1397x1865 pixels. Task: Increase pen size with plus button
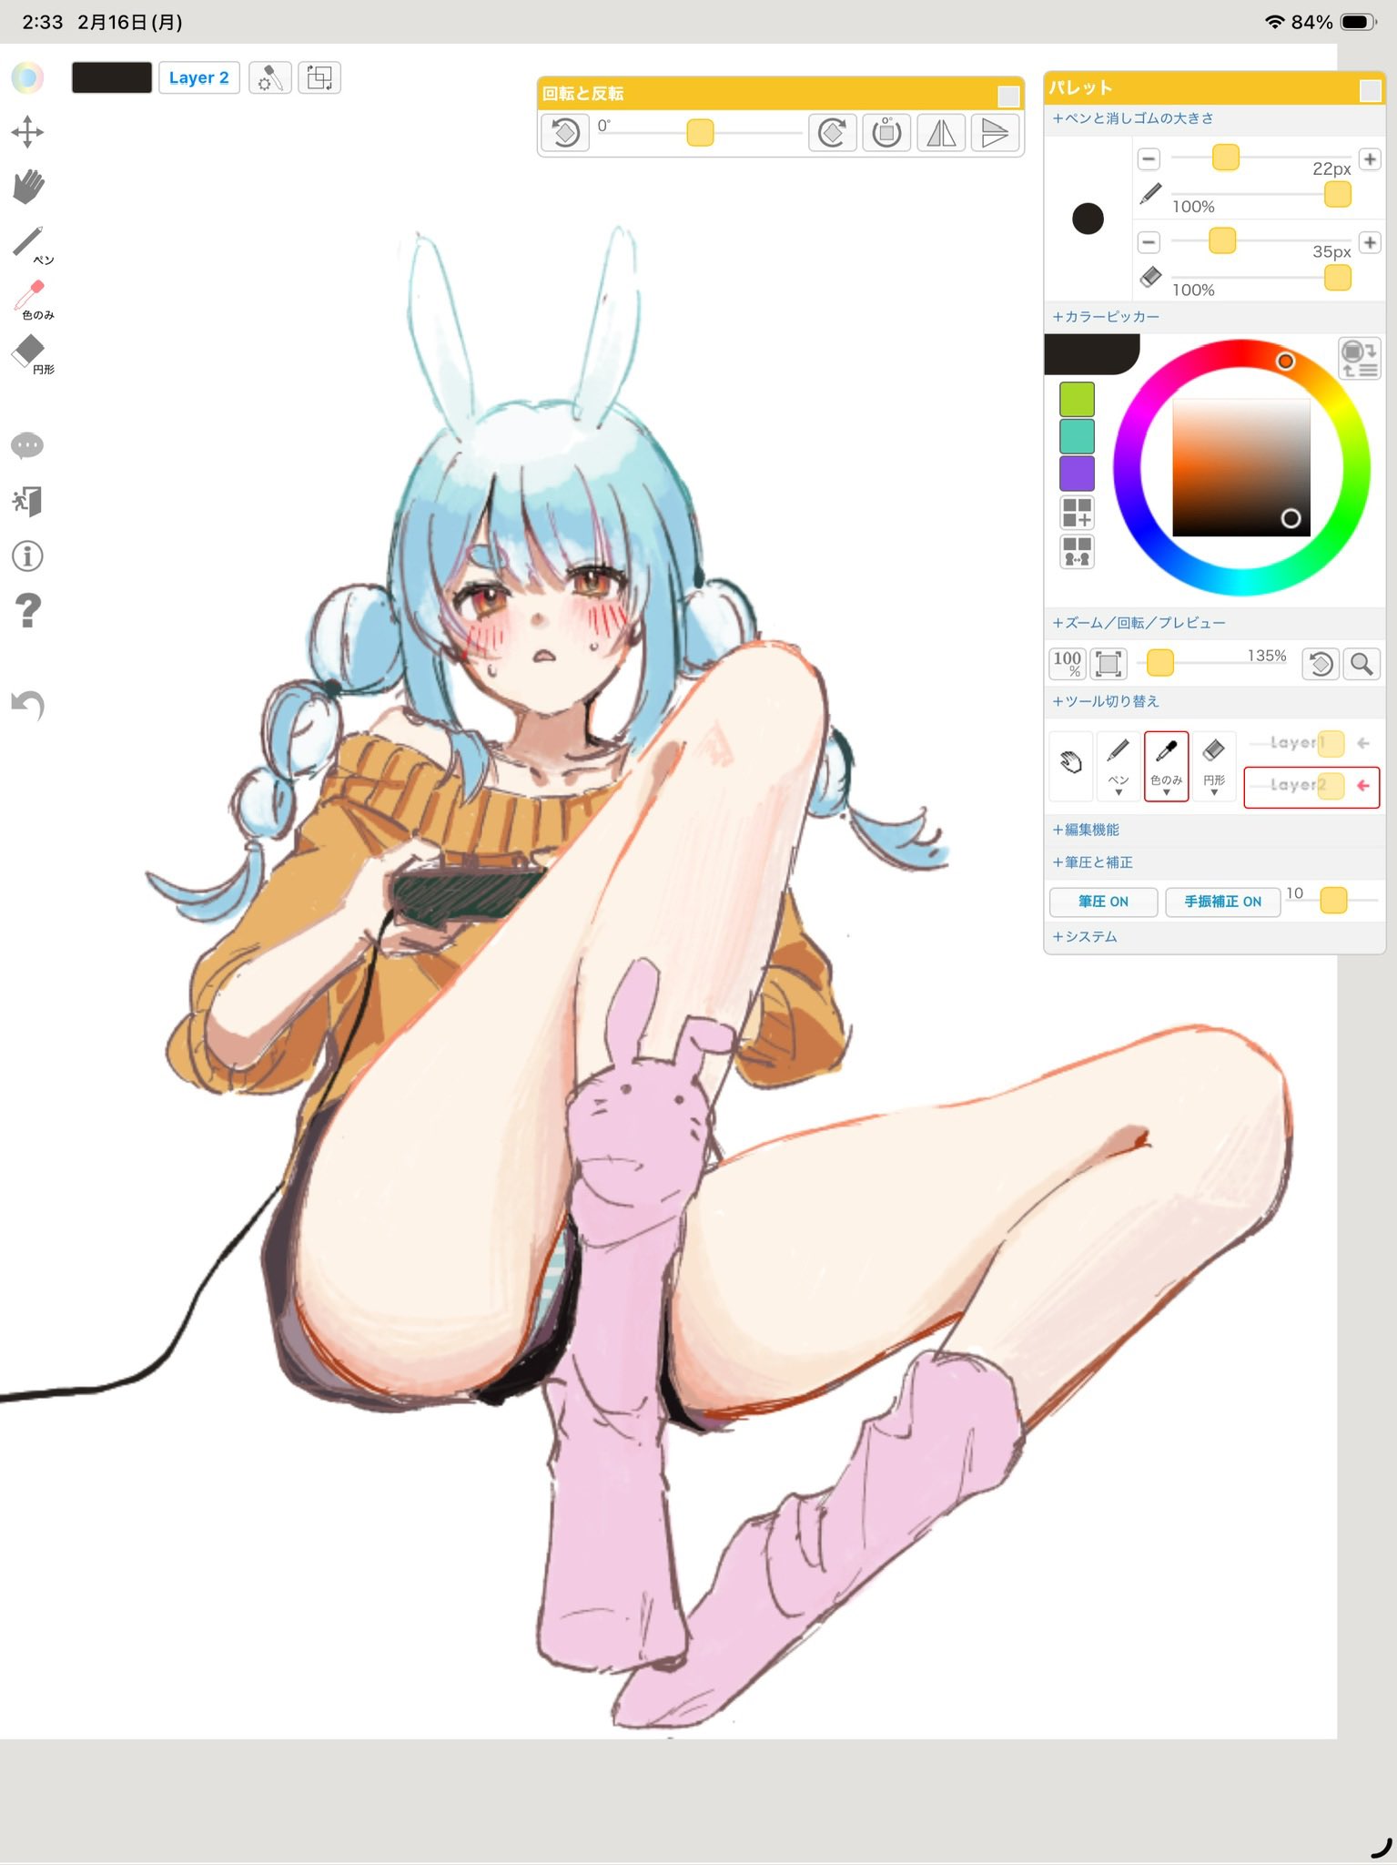point(1370,159)
